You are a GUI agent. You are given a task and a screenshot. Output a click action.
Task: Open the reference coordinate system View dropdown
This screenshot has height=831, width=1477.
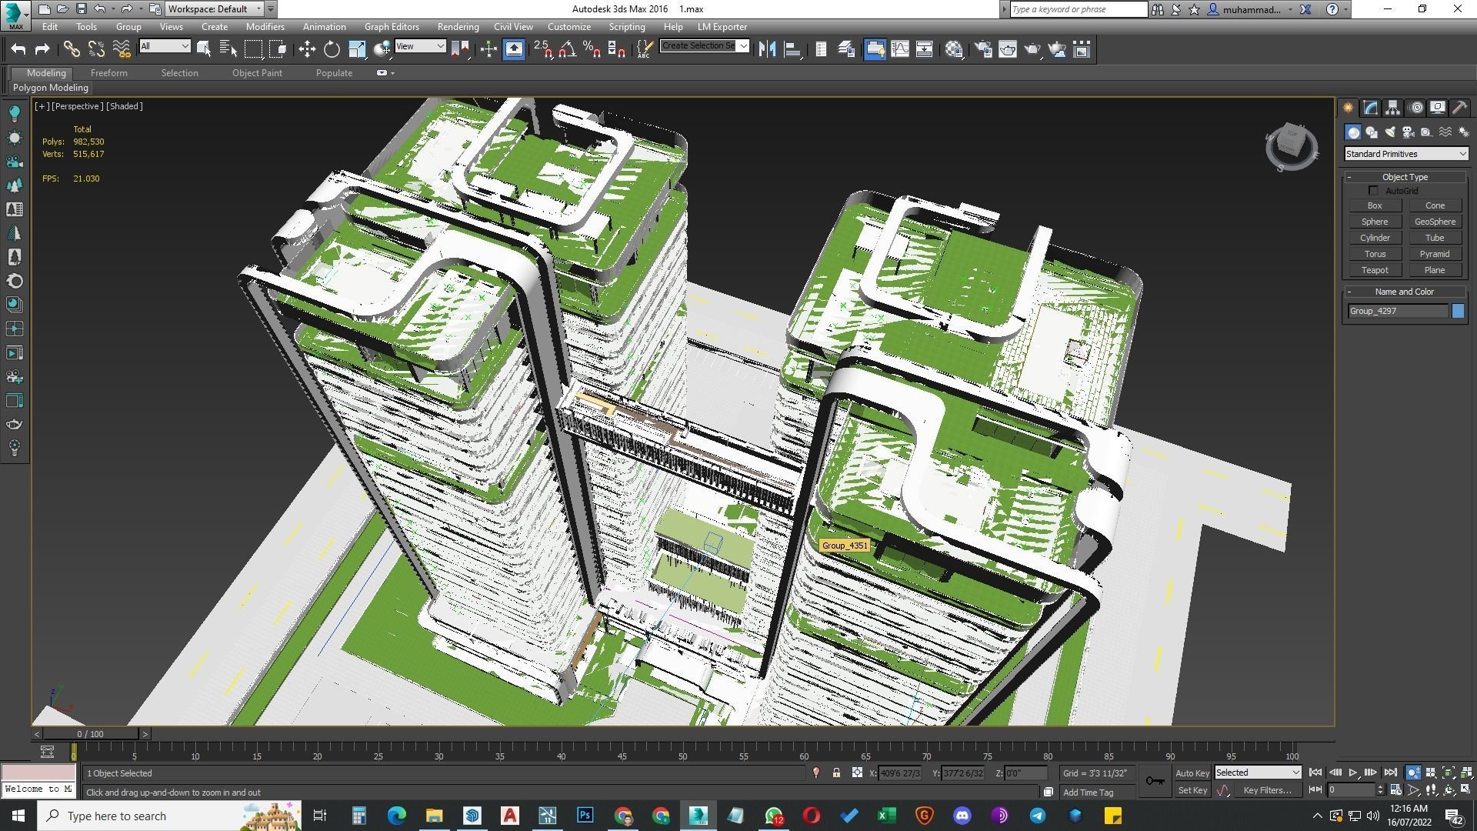pyautogui.click(x=420, y=46)
